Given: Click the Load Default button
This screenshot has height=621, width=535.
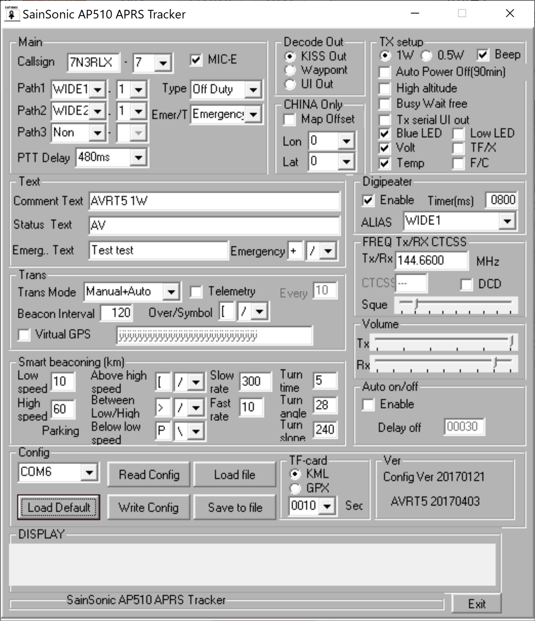Looking at the screenshot, I should (59, 507).
